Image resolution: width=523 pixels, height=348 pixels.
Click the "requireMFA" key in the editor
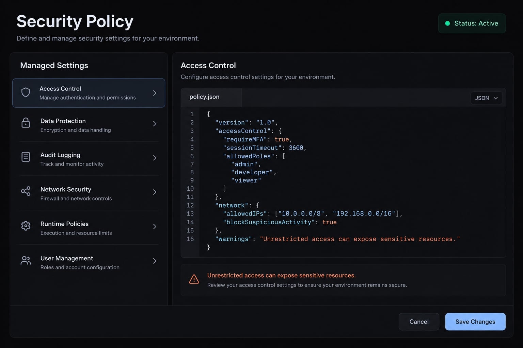[x=245, y=139]
